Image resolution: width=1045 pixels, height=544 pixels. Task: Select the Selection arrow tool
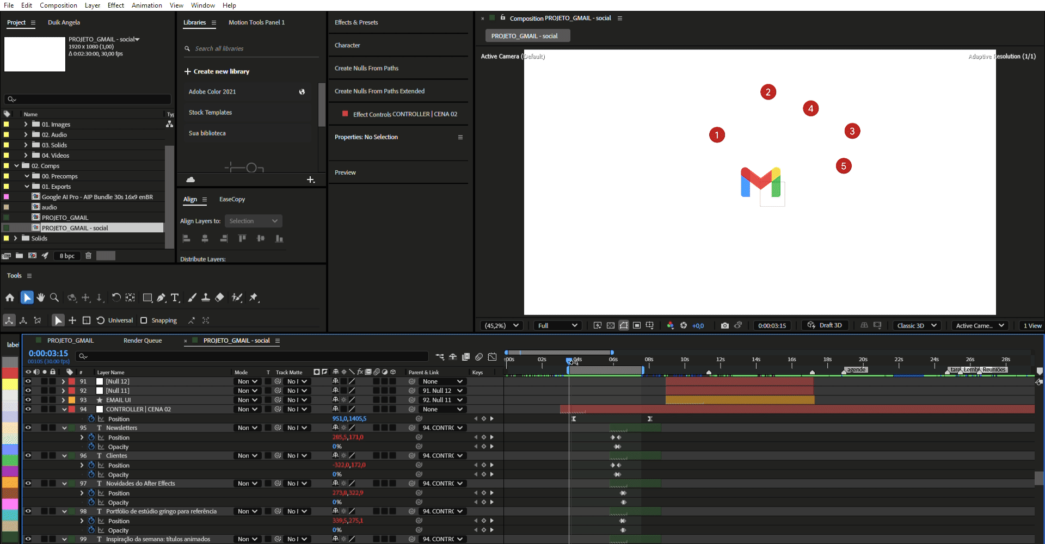click(27, 298)
